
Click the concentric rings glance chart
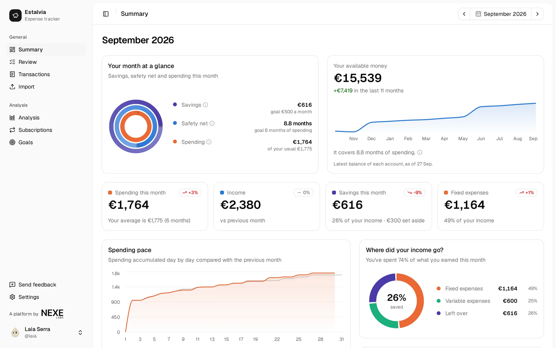[x=136, y=126]
